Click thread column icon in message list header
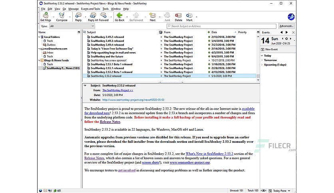Viewport: 334px width, 193px height. click(x=84, y=32)
